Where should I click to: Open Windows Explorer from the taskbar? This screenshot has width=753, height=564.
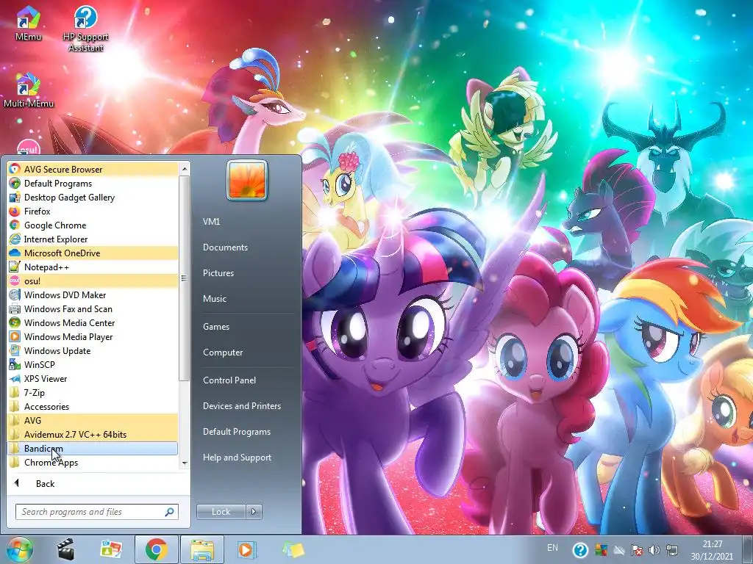pos(201,549)
